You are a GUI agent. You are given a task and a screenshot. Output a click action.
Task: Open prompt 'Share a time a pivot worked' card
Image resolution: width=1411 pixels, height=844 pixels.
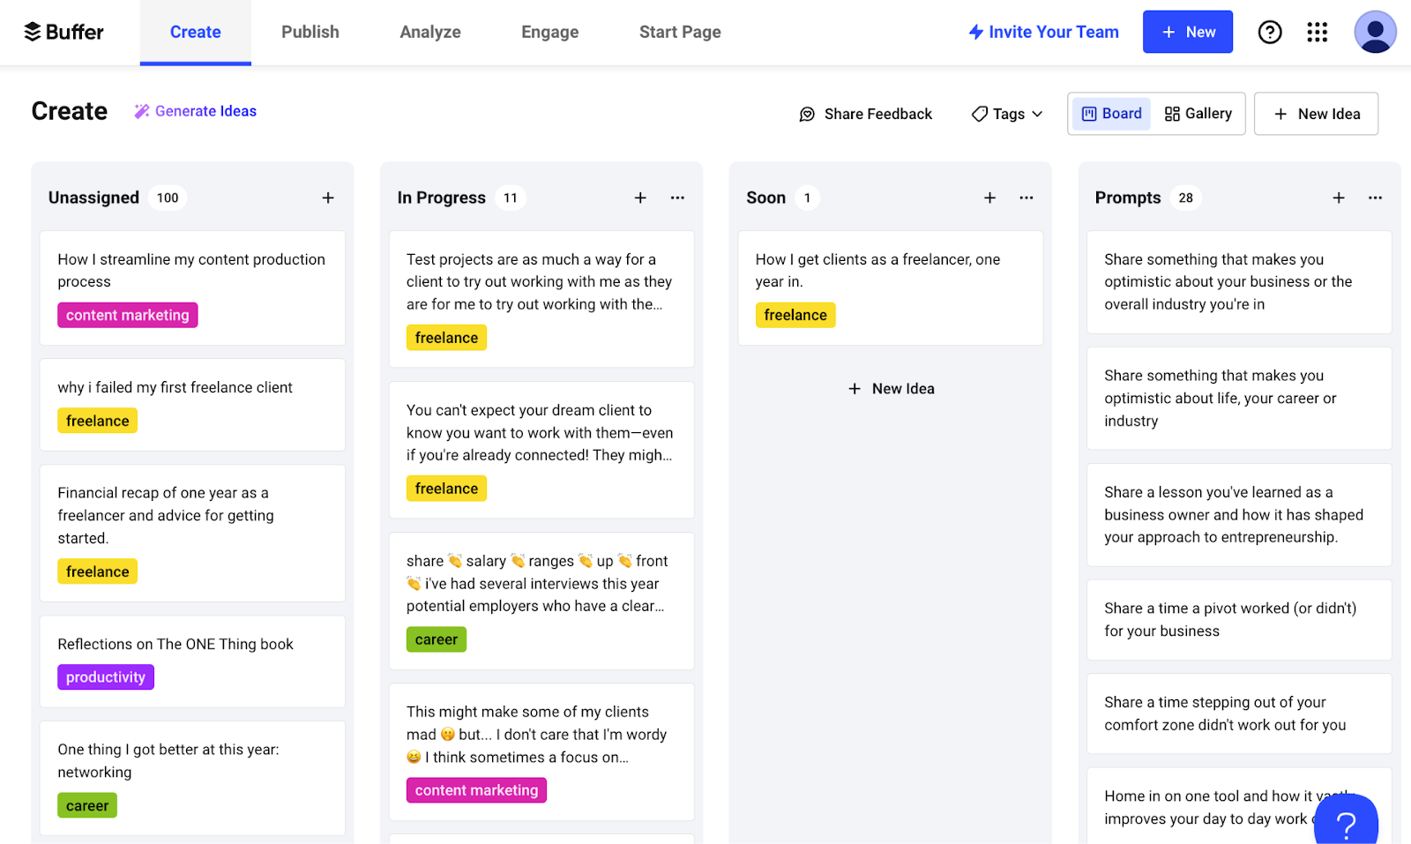click(1239, 620)
